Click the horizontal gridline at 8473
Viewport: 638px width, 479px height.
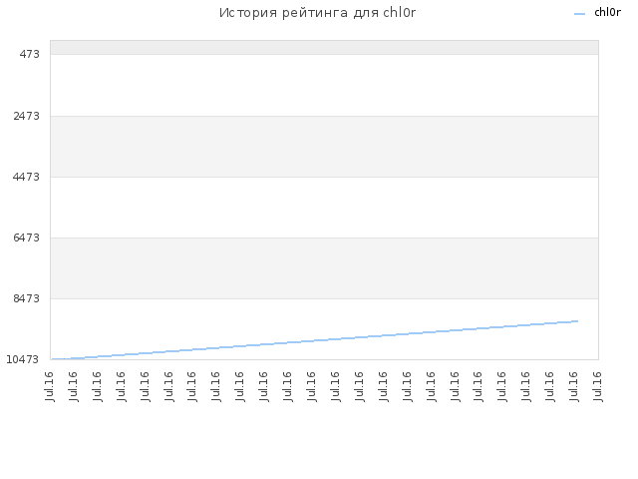pos(324,298)
